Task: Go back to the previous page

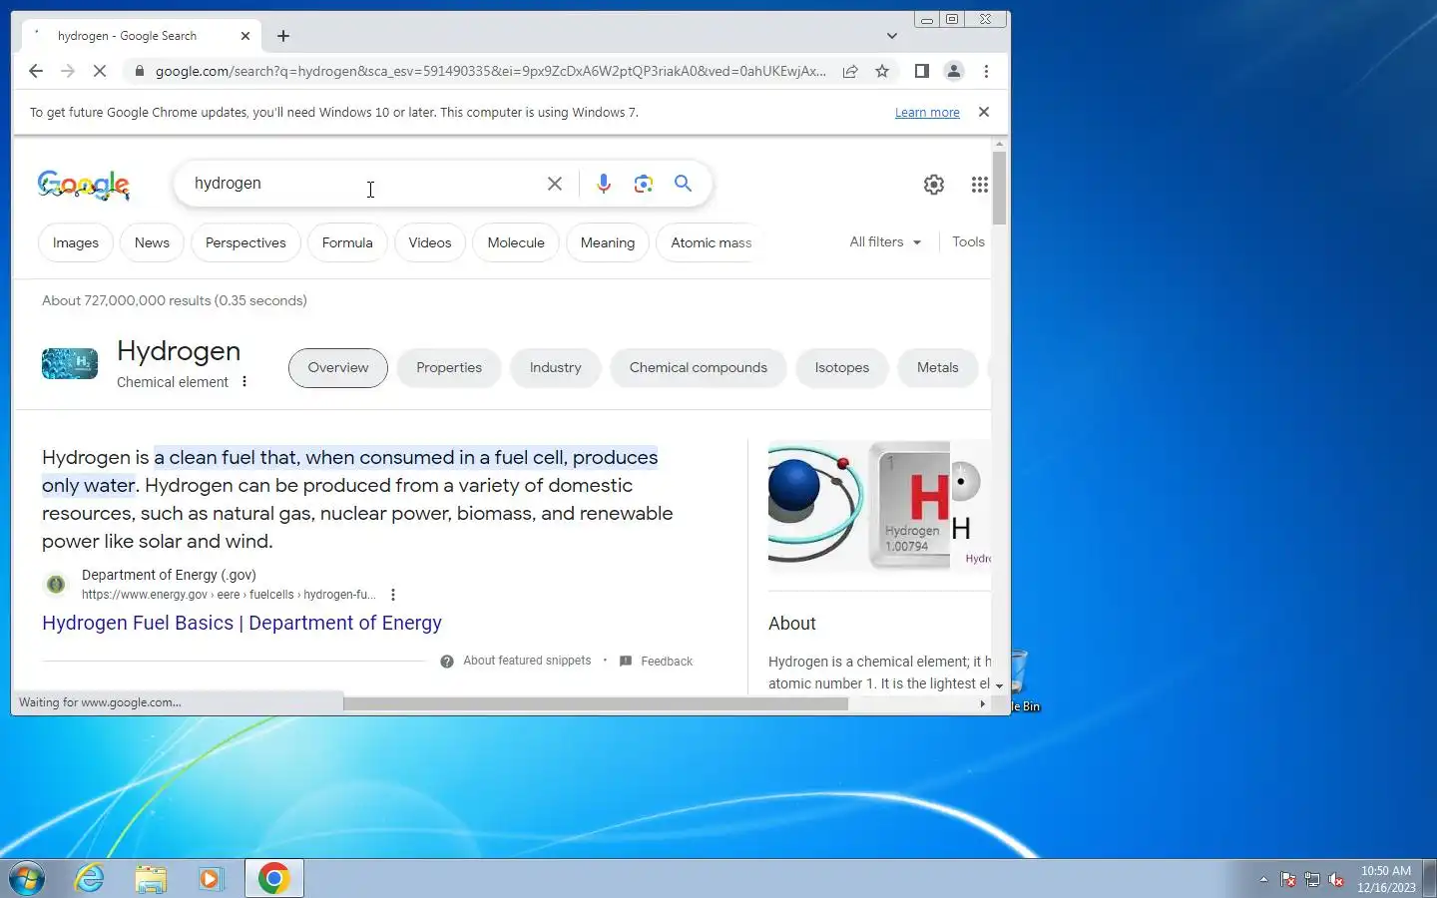Action: pyautogui.click(x=36, y=71)
